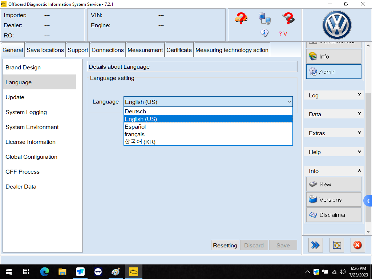Click the car with question mark icon

pos(241,18)
